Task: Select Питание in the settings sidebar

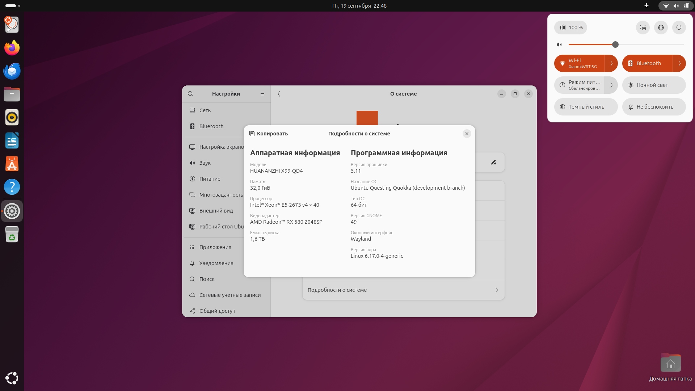Action: point(214,179)
